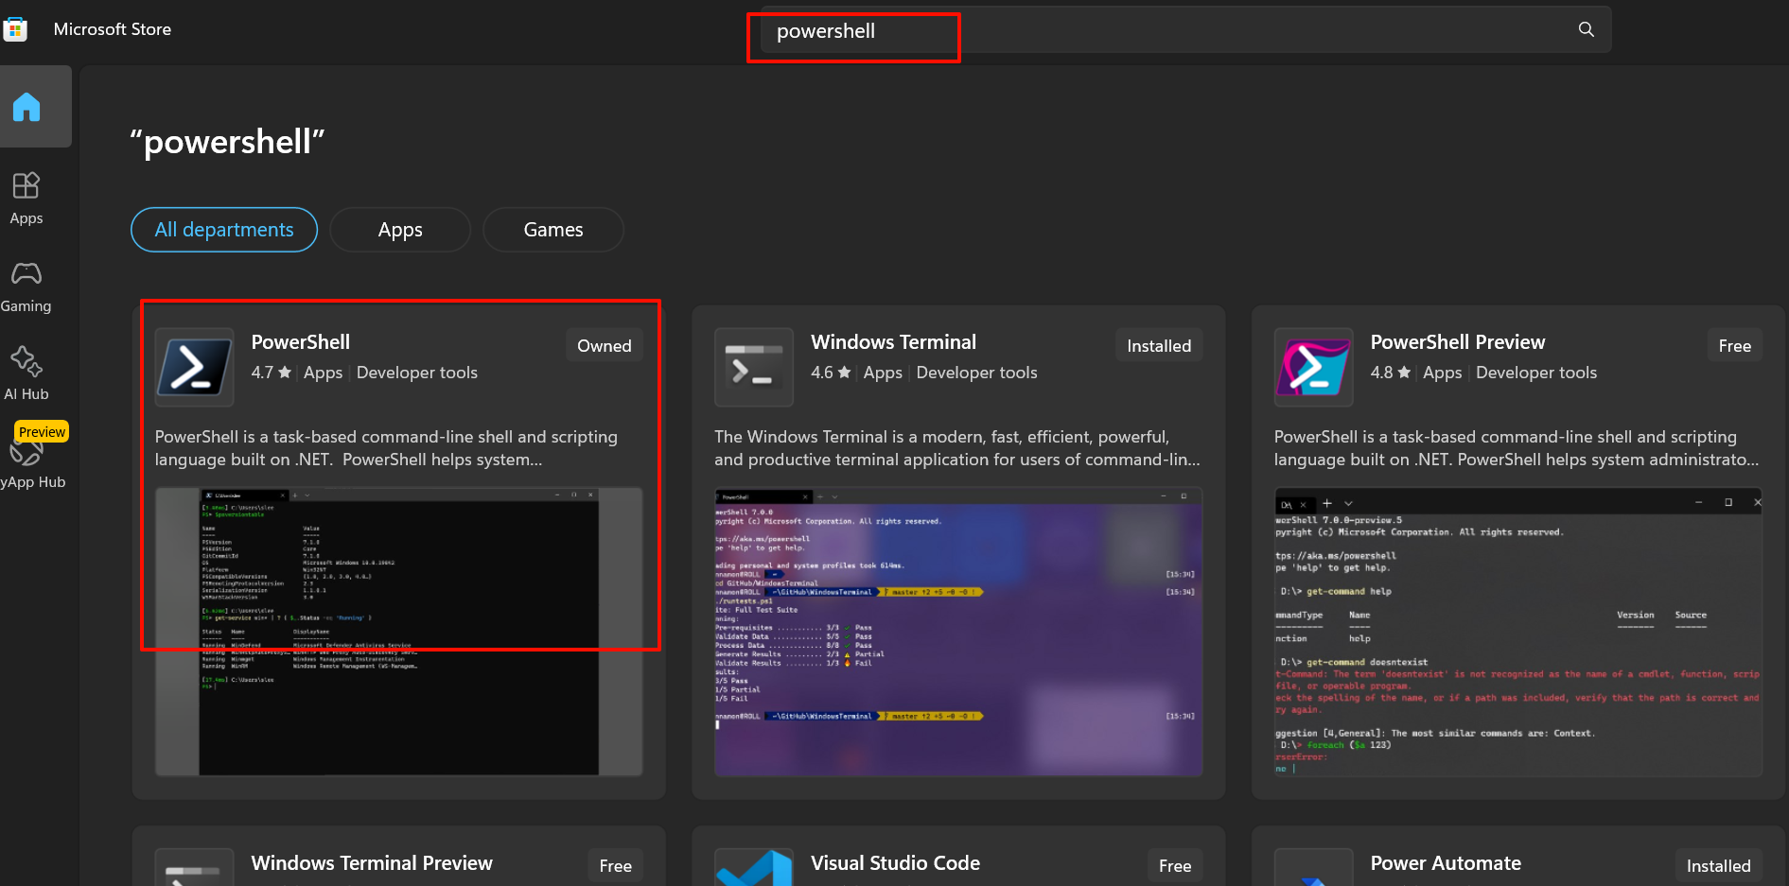Click the Windows Terminal 4.6 star rating

(831, 373)
